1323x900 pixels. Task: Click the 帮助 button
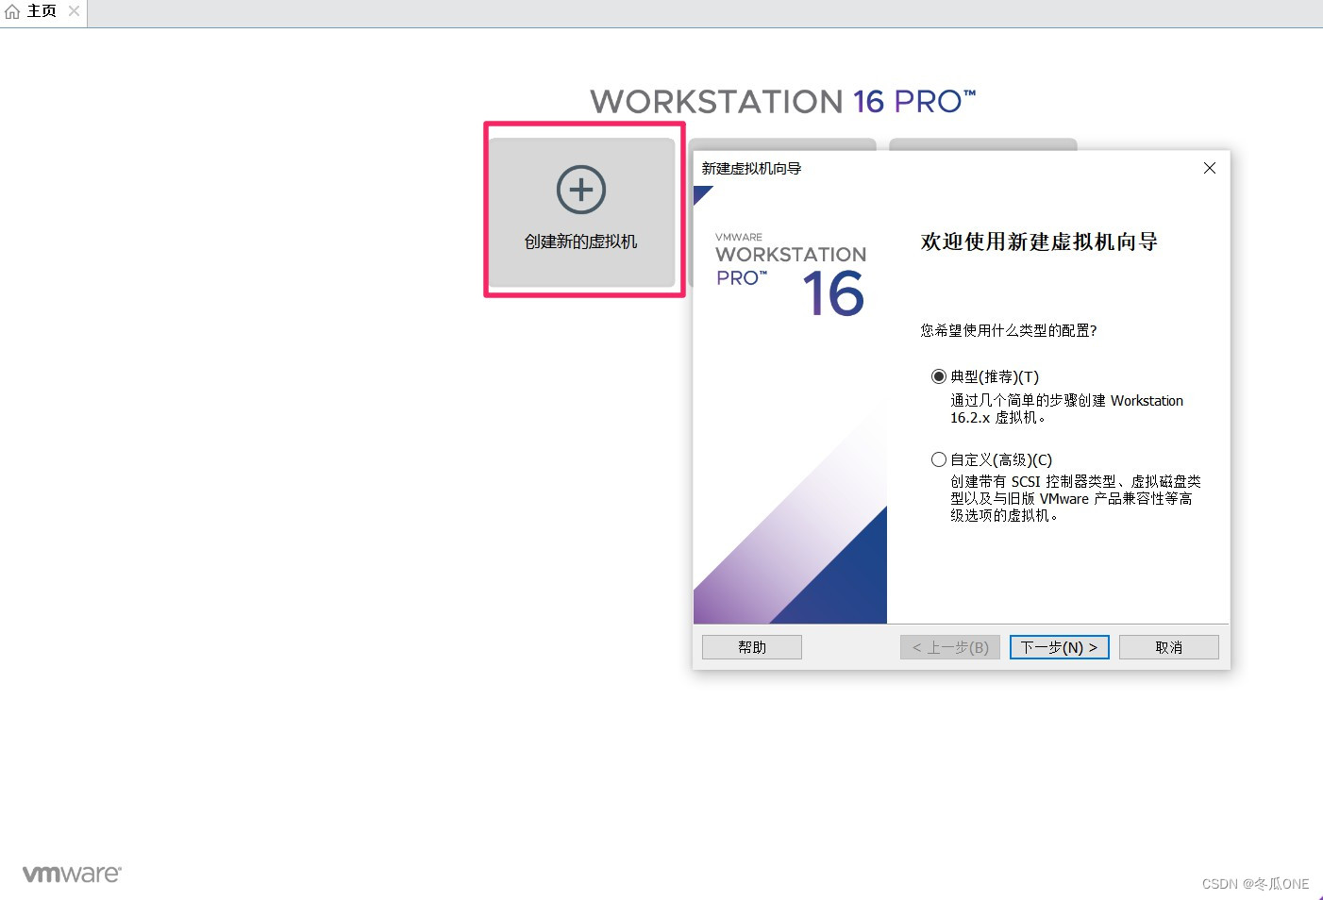pyautogui.click(x=752, y=647)
